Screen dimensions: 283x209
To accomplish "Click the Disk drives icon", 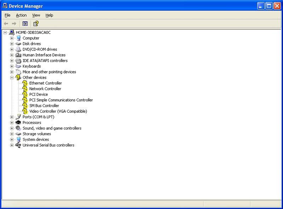I will 18,44.
